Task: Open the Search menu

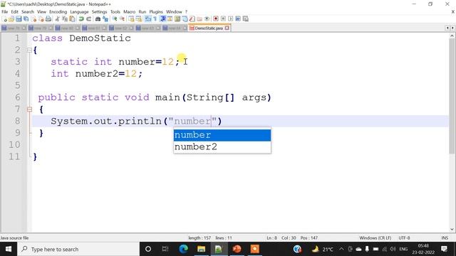Action: point(28,11)
